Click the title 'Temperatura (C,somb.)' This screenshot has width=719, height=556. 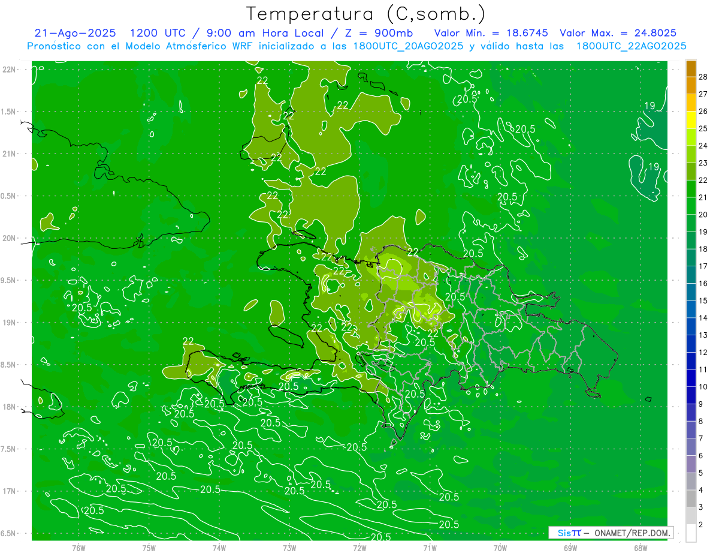(x=365, y=14)
